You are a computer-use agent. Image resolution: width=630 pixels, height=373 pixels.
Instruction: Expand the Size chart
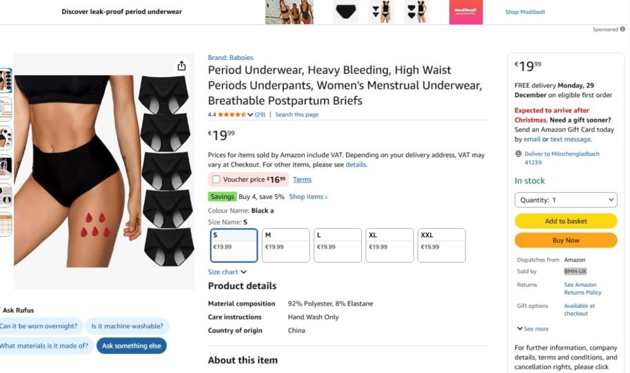227,273
